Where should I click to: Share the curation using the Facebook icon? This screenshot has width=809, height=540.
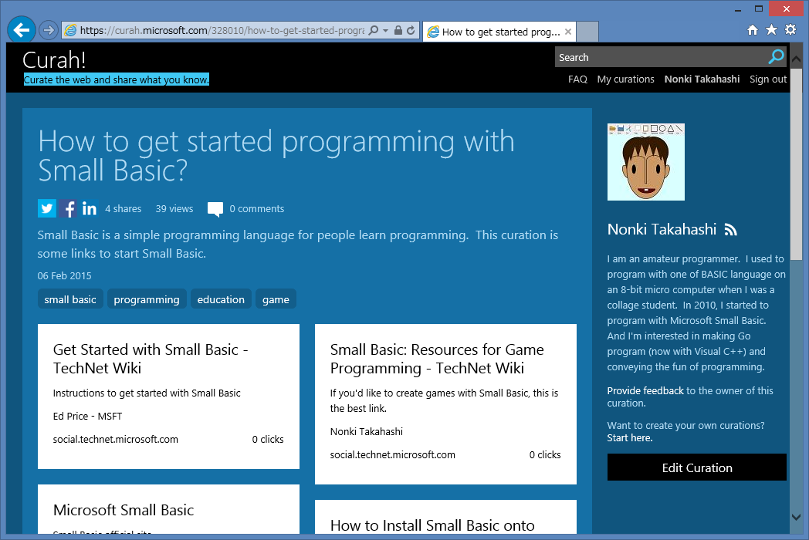(68, 208)
